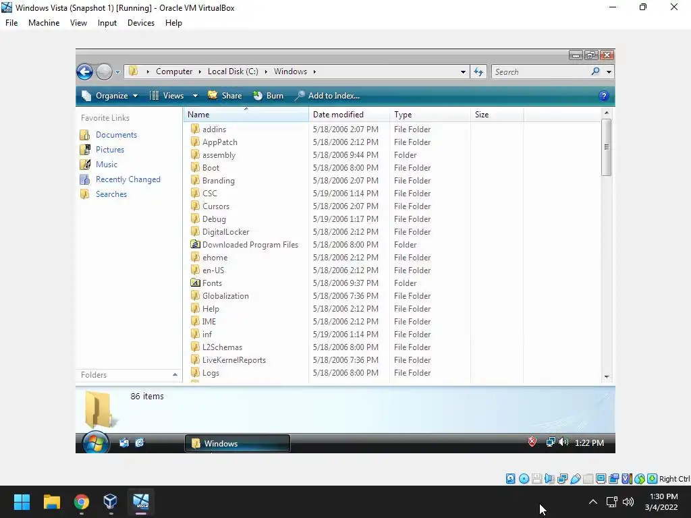Open VirtualBox Input menu

(107, 23)
